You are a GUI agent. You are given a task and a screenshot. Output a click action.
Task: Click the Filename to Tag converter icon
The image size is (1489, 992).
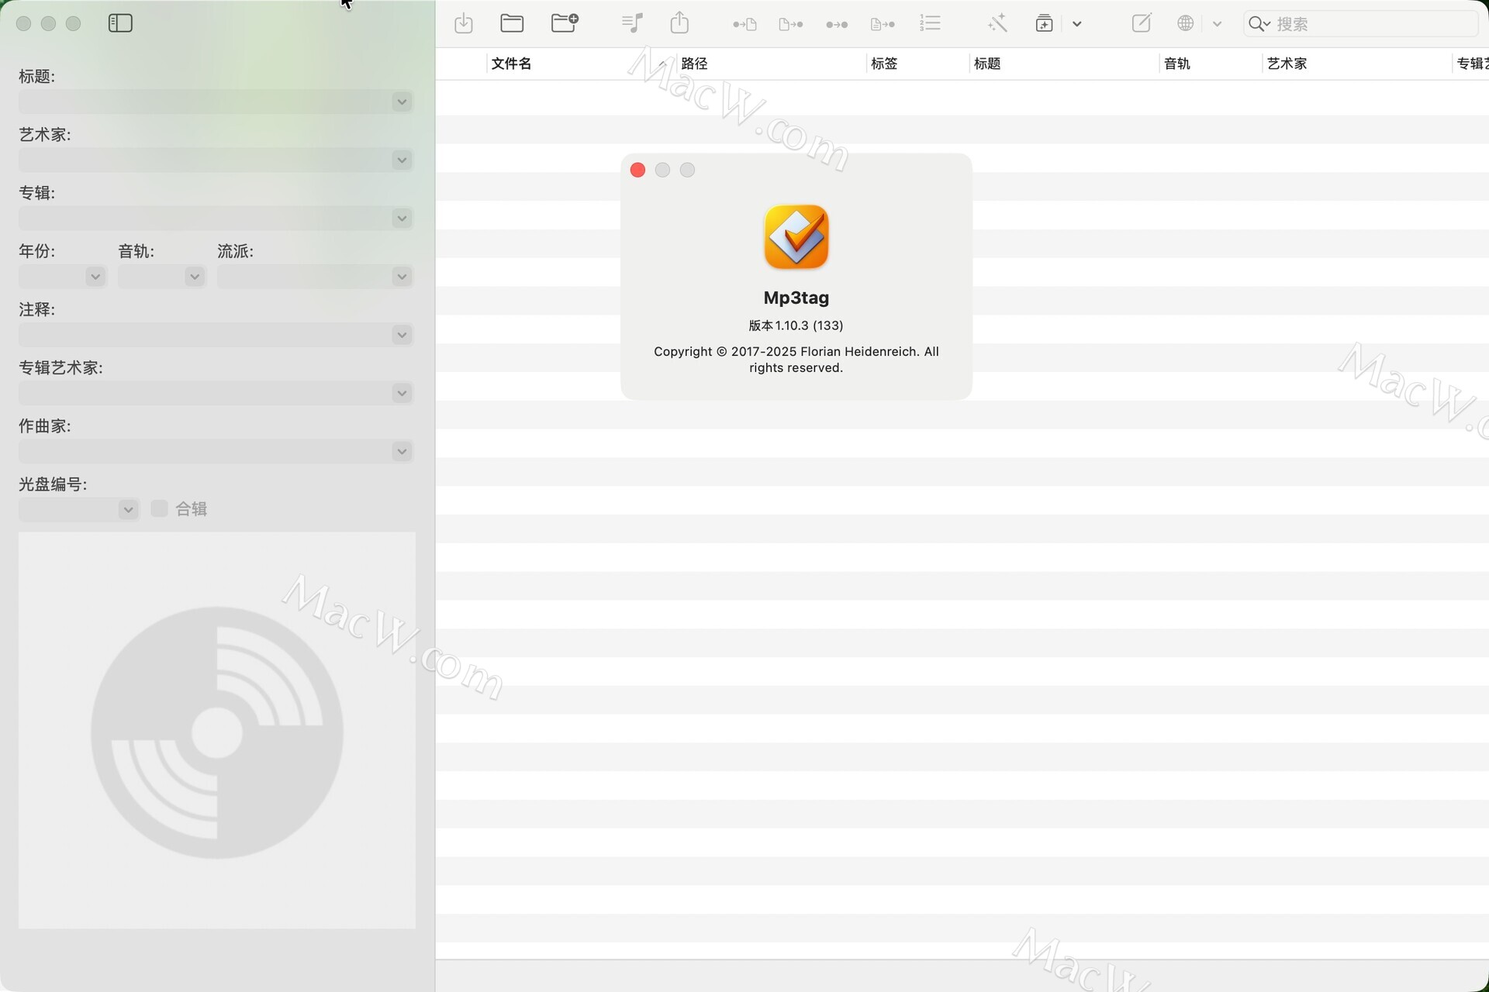click(790, 24)
